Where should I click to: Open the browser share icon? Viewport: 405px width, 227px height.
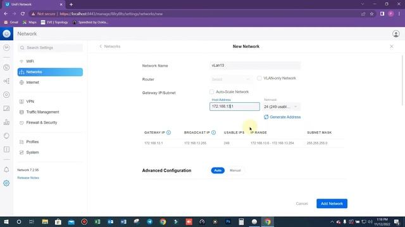pos(363,14)
